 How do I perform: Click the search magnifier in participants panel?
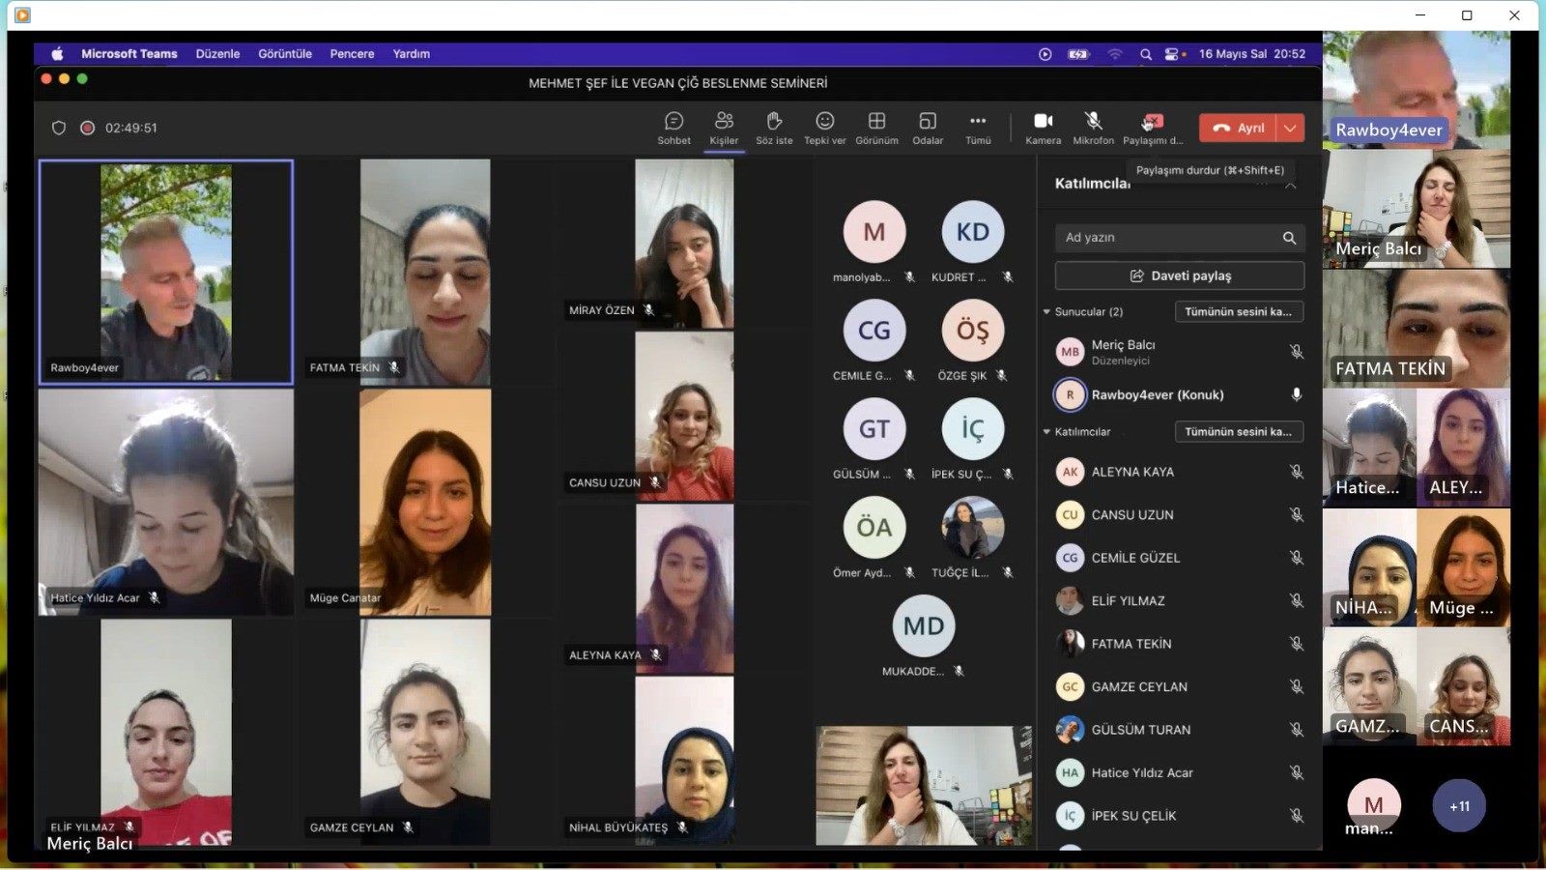1289,238
